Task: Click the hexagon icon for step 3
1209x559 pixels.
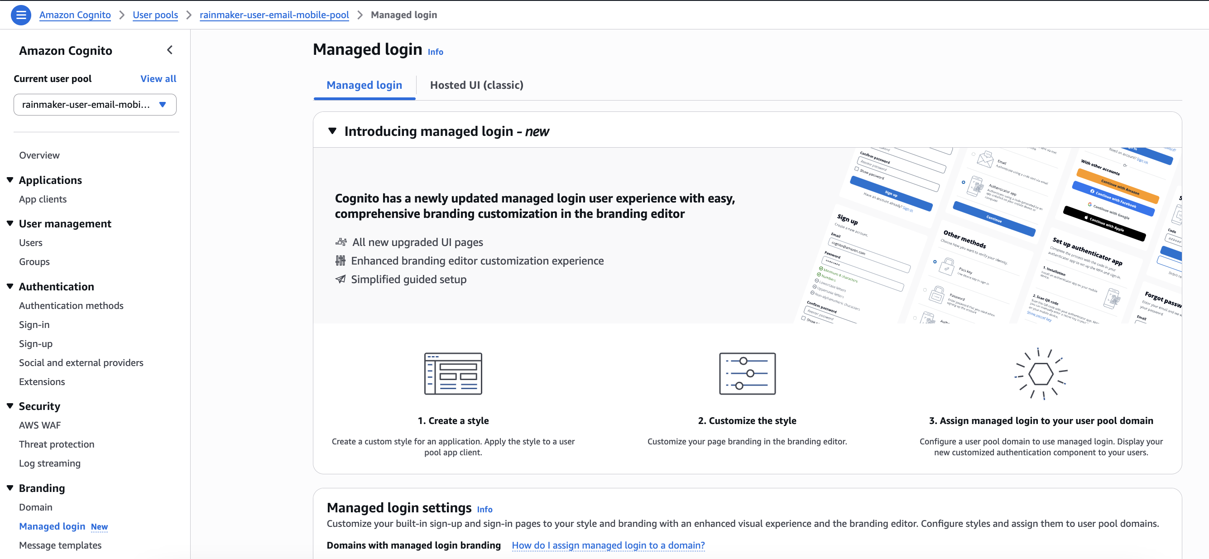Action: 1040,373
